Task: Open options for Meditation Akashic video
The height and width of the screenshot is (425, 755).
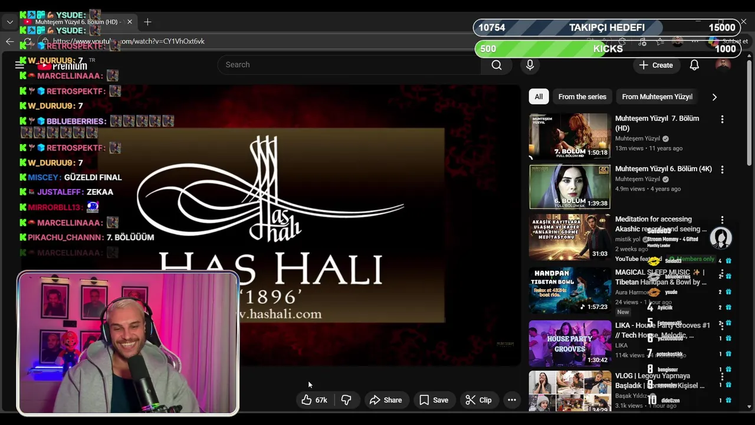Action: point(722,220)
